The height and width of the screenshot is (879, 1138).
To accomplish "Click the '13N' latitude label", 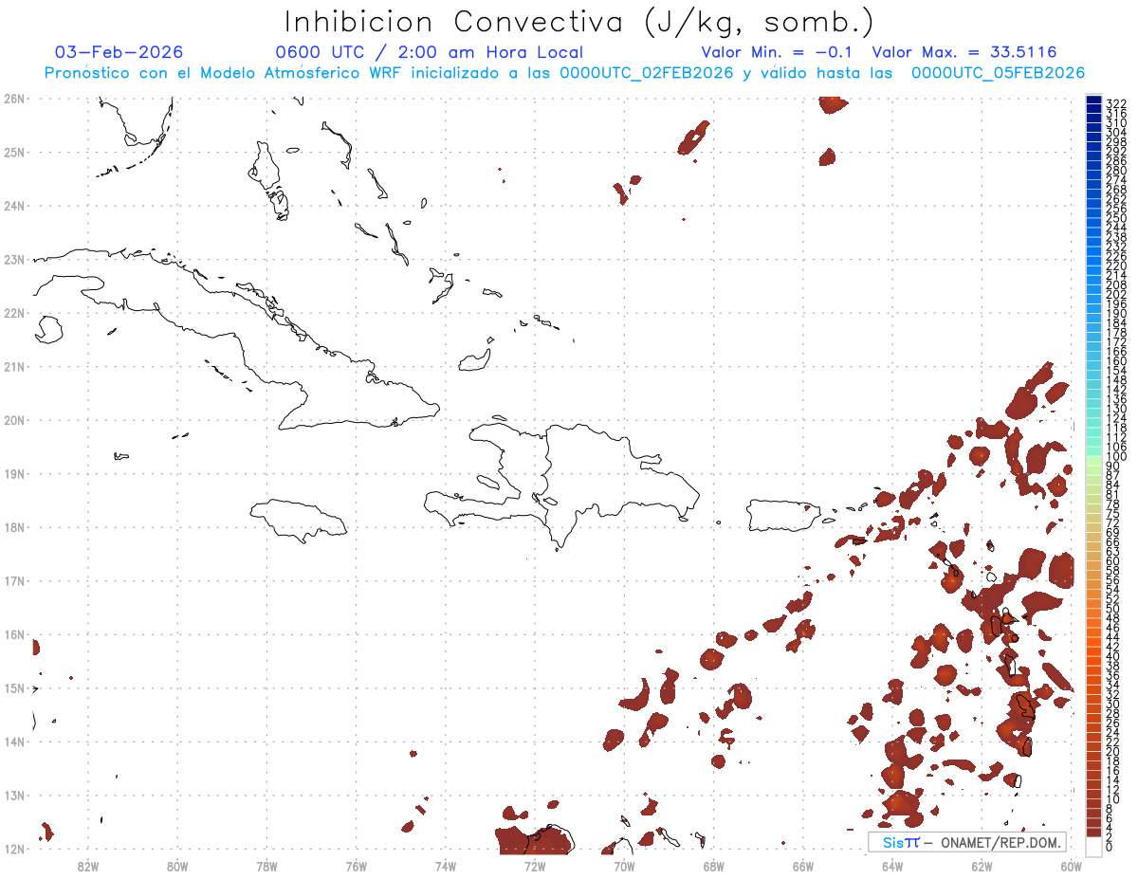I will [x=14, y=796].
